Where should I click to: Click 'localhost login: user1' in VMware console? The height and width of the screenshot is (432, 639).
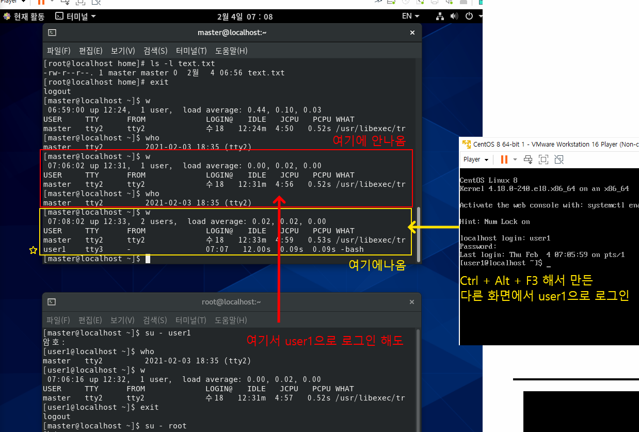[x=505, y=238]
